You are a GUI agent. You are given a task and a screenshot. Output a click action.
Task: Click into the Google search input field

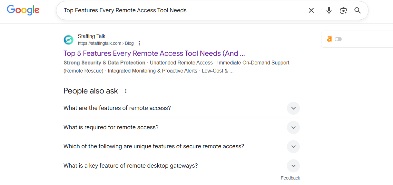coord(181,10)
